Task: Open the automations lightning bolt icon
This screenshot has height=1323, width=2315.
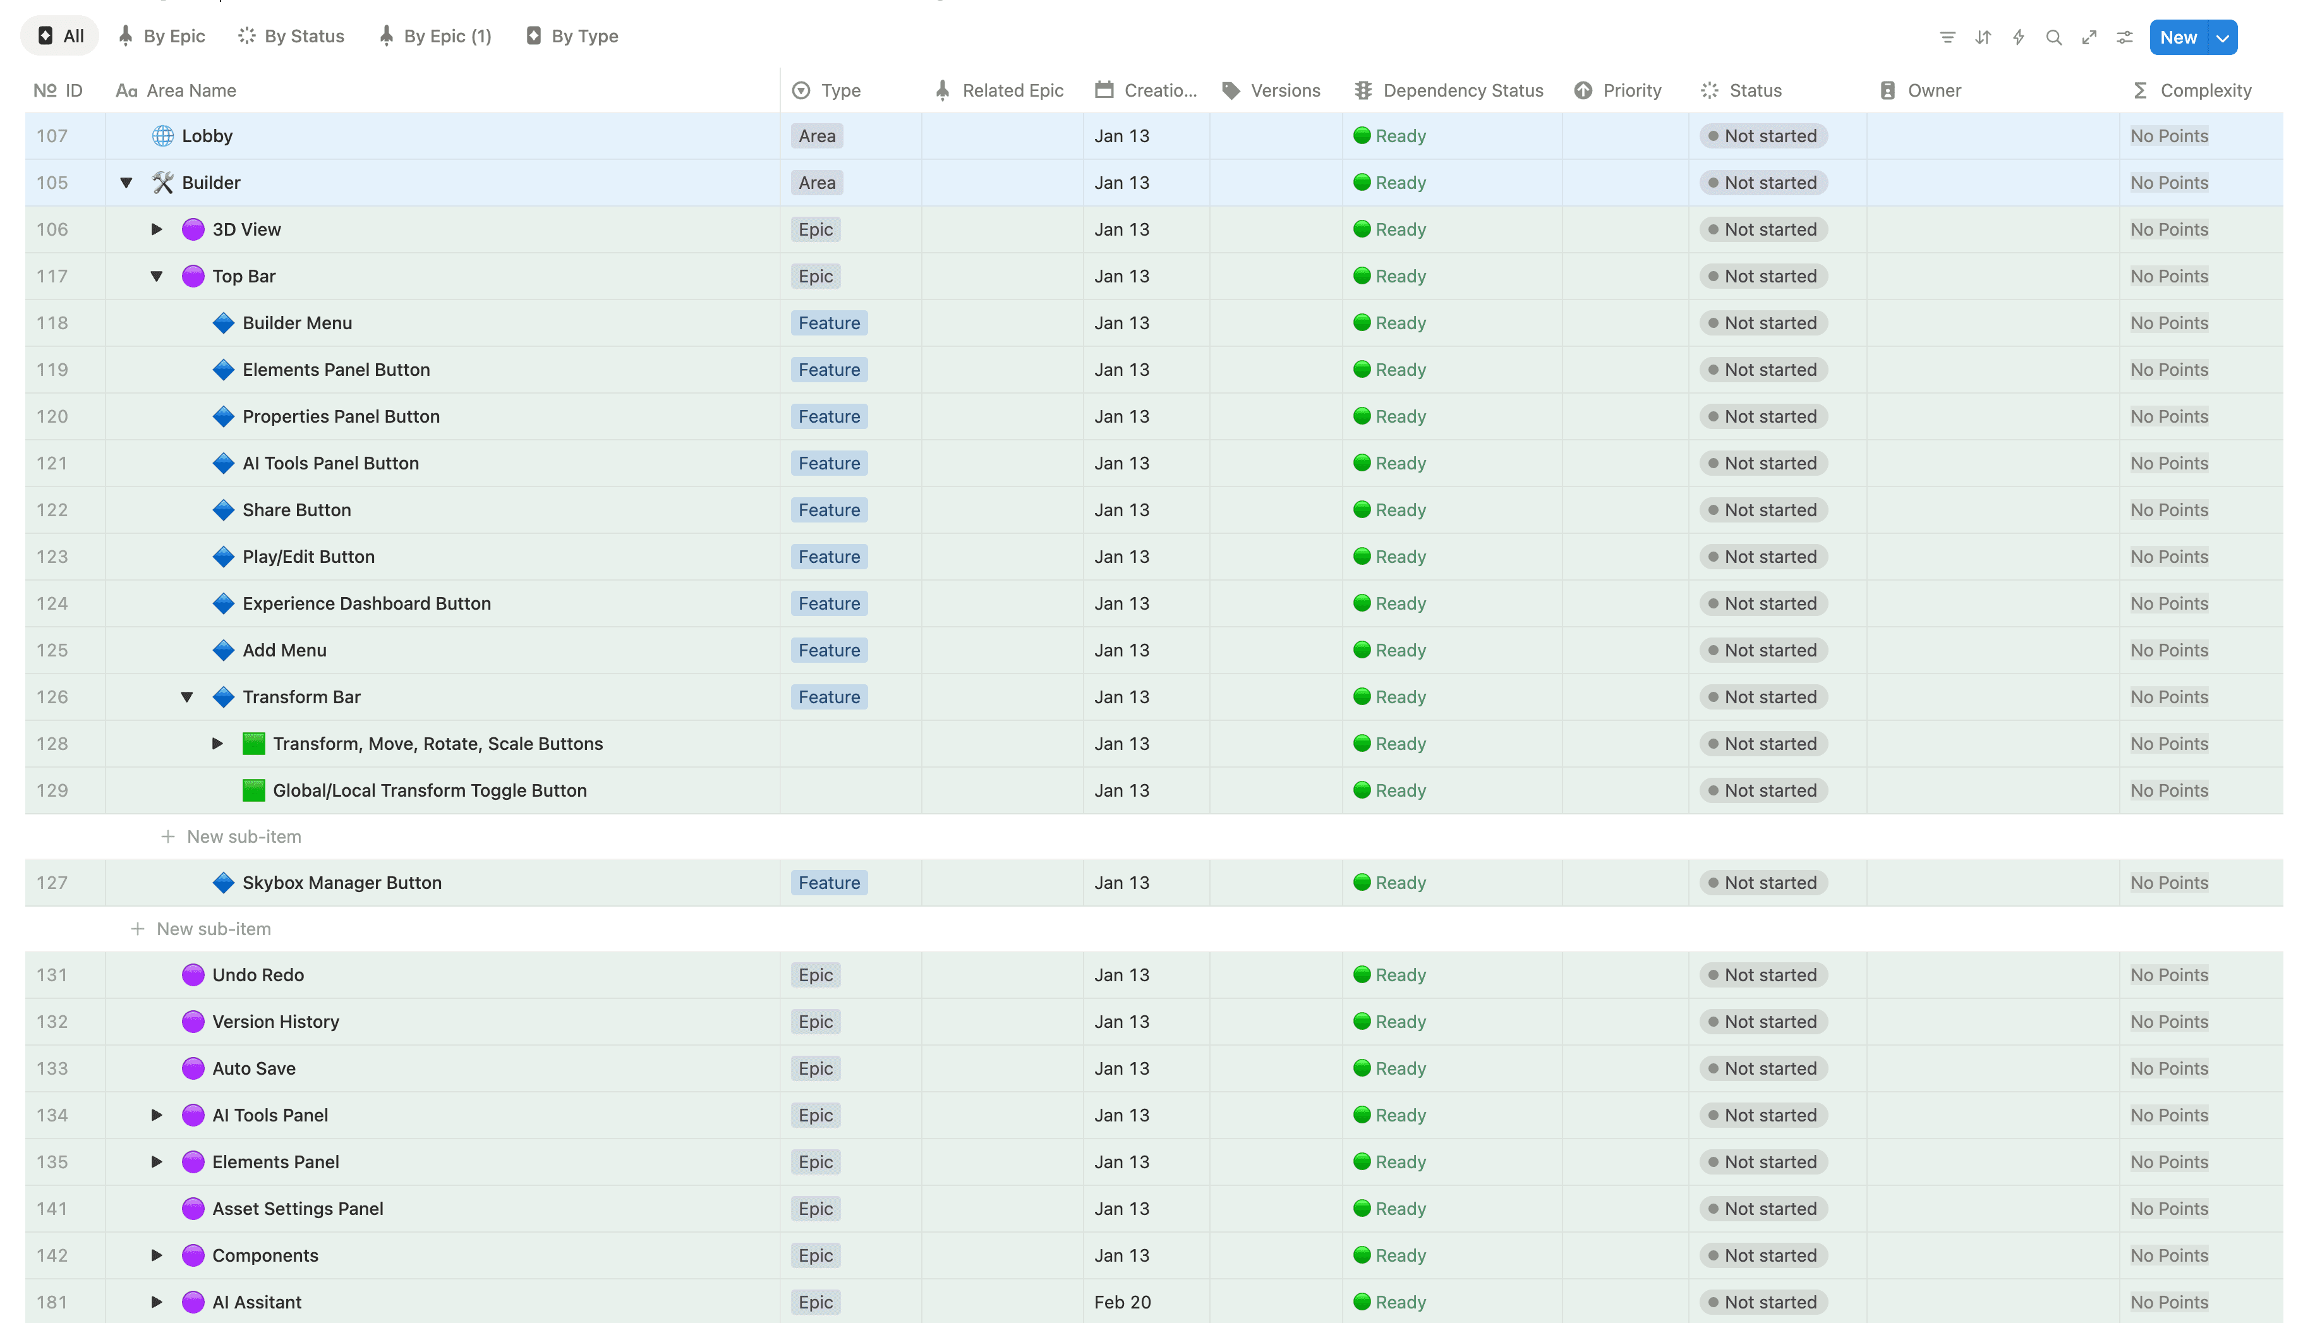Action: 2018,37
